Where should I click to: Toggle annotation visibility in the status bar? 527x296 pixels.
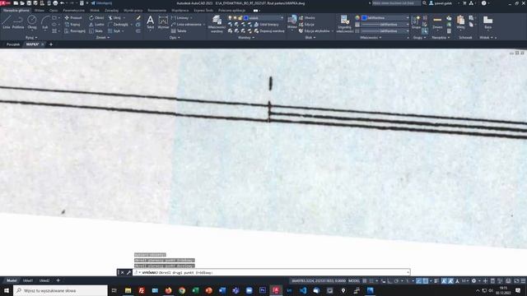pyautogui.click(x=444, y=281)
